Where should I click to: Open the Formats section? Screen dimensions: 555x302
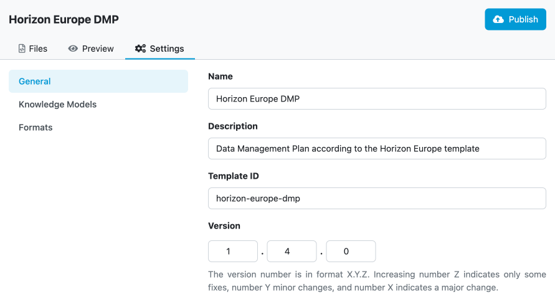point(98,127)
